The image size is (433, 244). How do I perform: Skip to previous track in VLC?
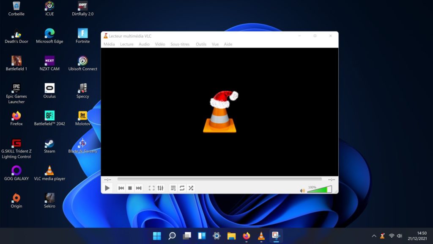click(x=121, y=188)
